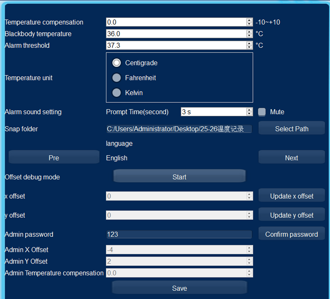Decrease Temperature compensation with down arrow
Viewport: 330px width, 299px height.
250,24
